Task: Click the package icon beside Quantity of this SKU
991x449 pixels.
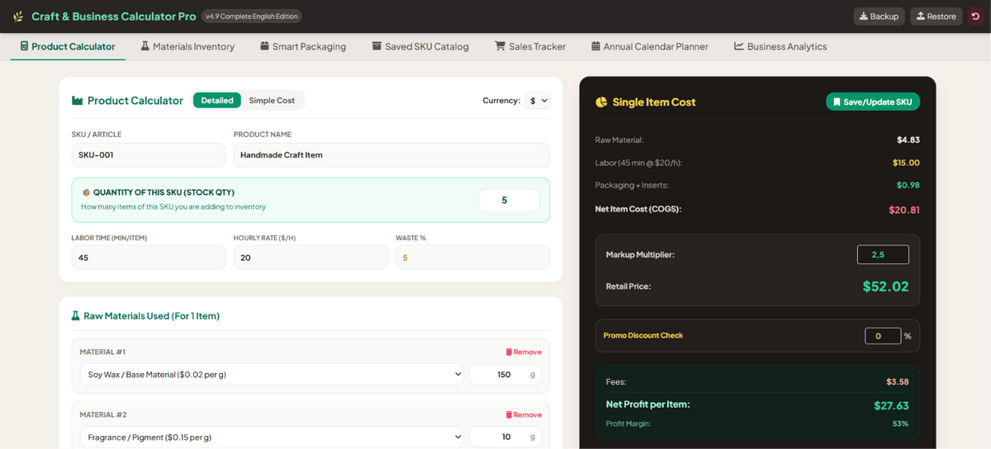Action: coord(86,192)
